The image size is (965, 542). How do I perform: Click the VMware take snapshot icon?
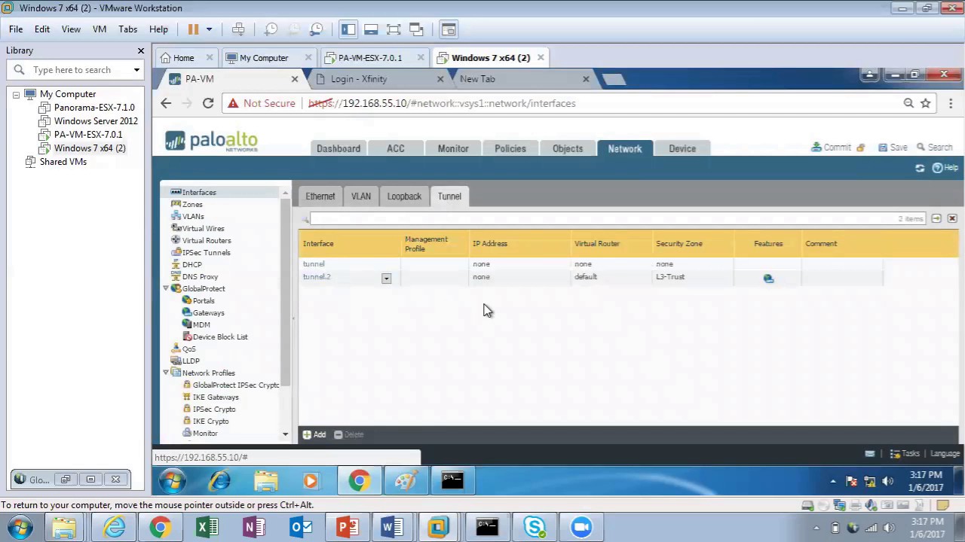[271, 29]
